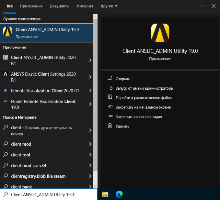Click the results list scrollbar thumb
This screenshot has height=200, width=220.
click(x=95, y=95)
